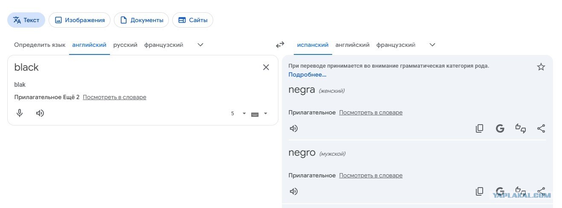This screenshot has height=208, width=562.
Task: Listen to negra translation
Action: pos(294,128)
